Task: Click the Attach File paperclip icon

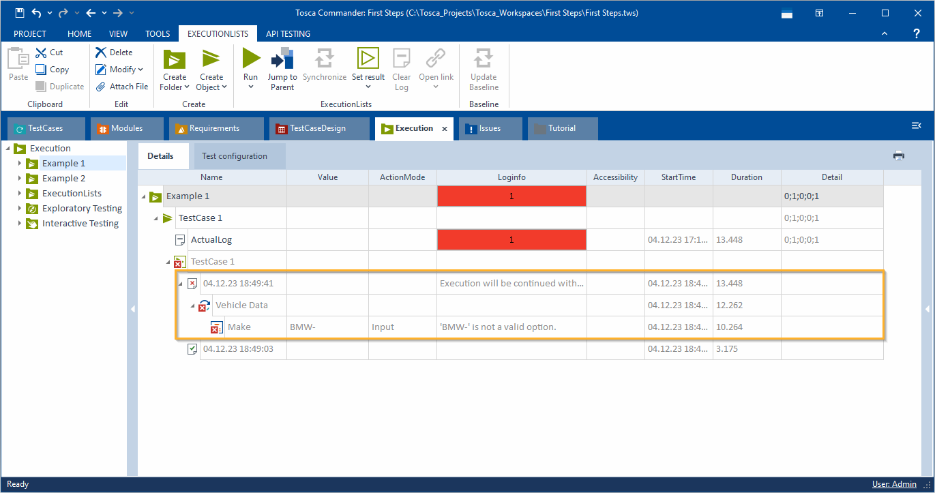Action: click(101, 87)
